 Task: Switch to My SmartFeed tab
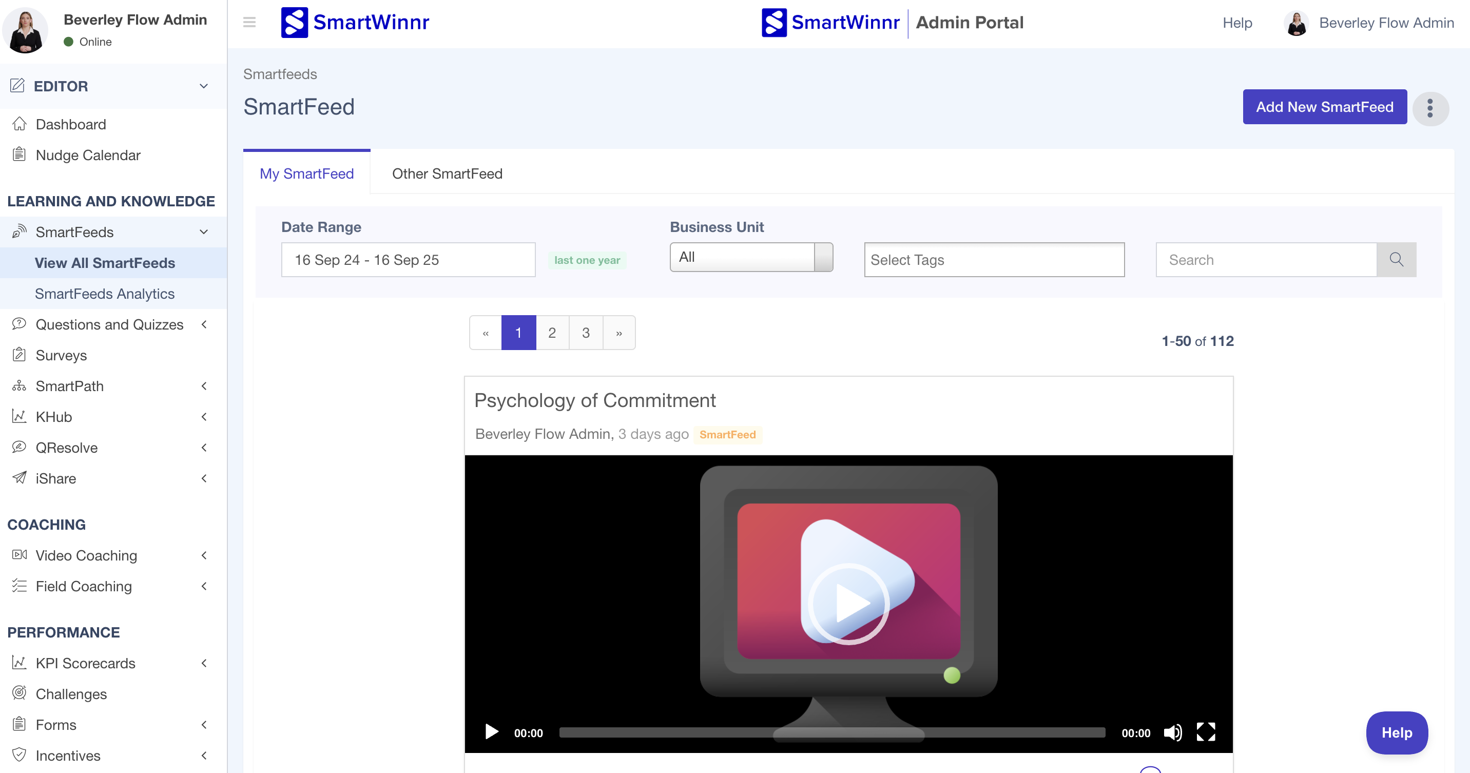[306, 173]
